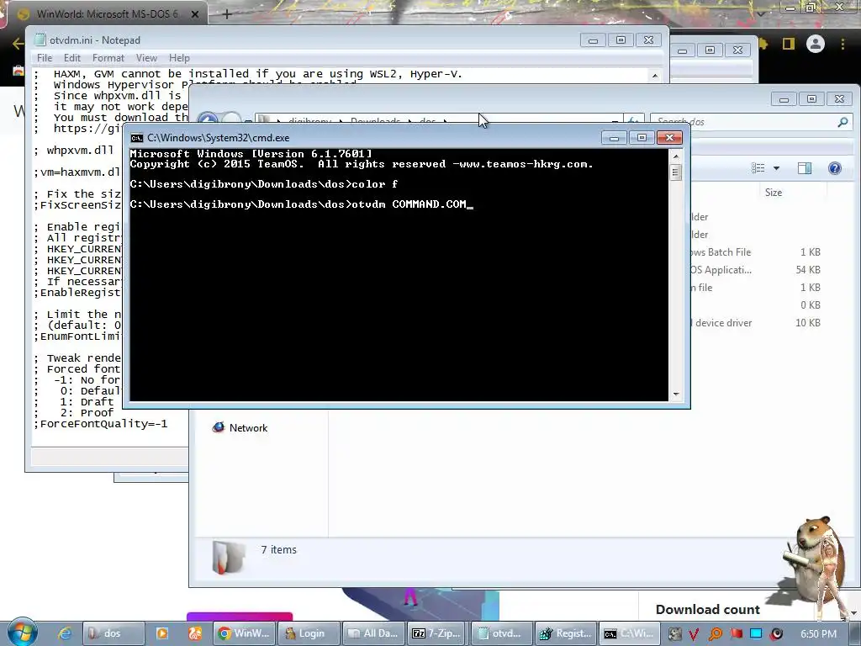Open the UC Browser taskbar icon
Image resolution: width=861 pixels, height=646 pixels.
coord(195,633)
